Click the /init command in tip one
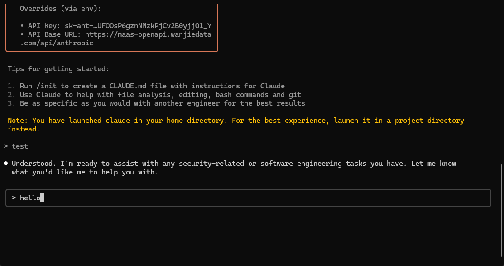504x266 pixels. click(46, 86)
